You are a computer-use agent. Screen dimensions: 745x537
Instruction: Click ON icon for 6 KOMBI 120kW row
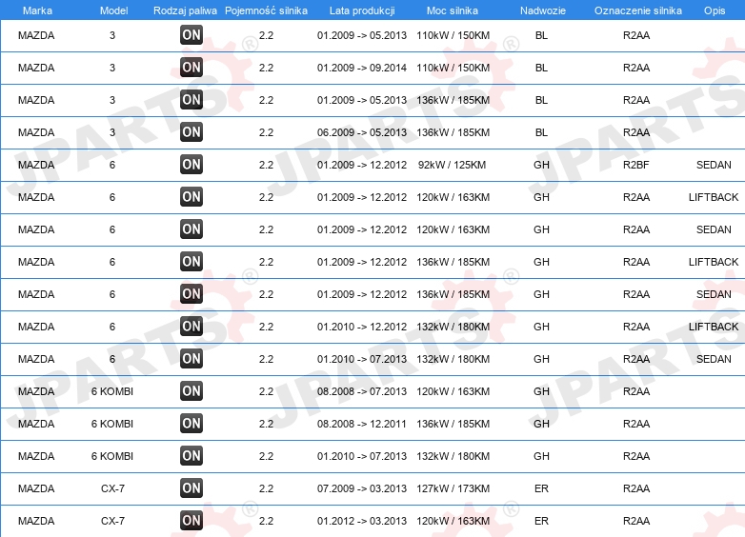[191, 390]
